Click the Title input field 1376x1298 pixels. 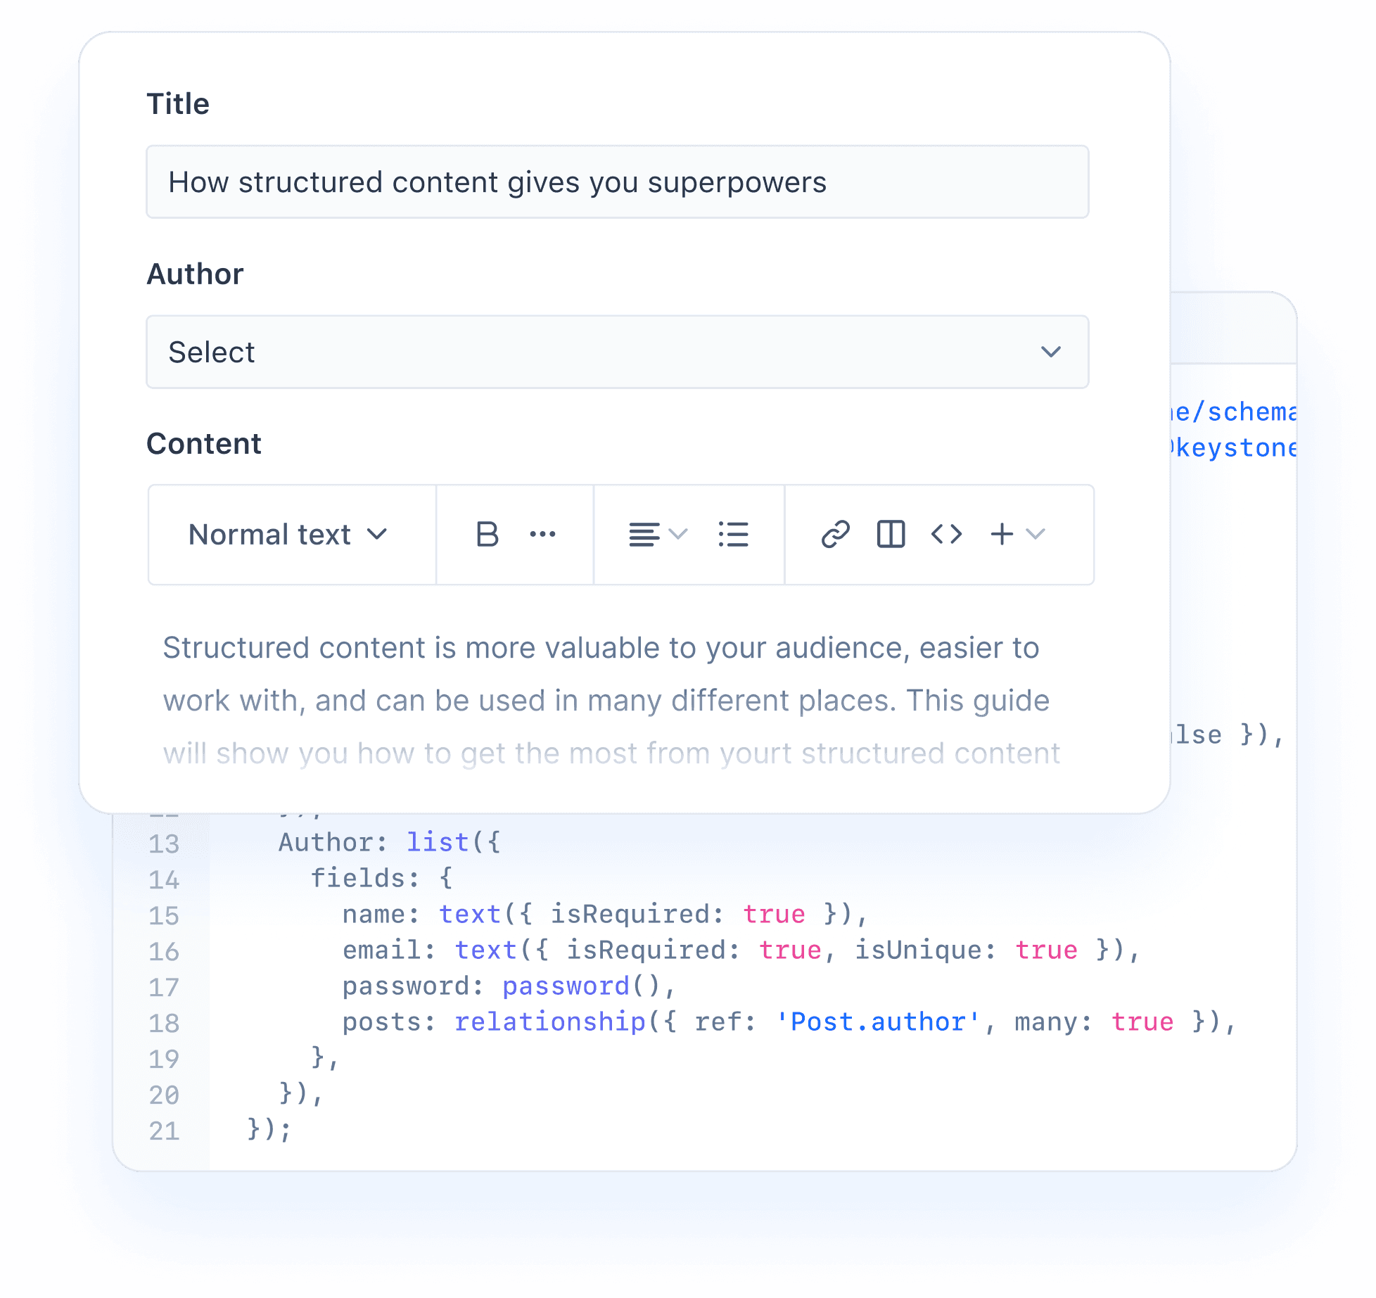pos(616,183)
